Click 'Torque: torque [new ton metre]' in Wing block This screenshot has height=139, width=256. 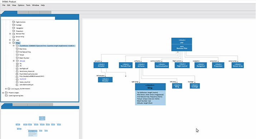coord(148,99)
